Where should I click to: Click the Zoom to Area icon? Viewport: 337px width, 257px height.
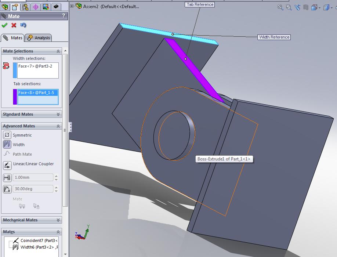click(x=289, y=7)
